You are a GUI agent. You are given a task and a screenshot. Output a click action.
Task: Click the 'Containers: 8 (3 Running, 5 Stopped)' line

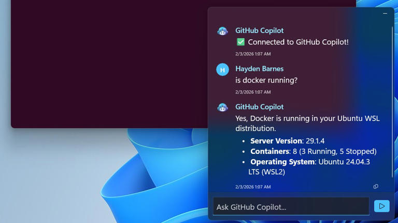pyautogui.click(x=313, y=151)
